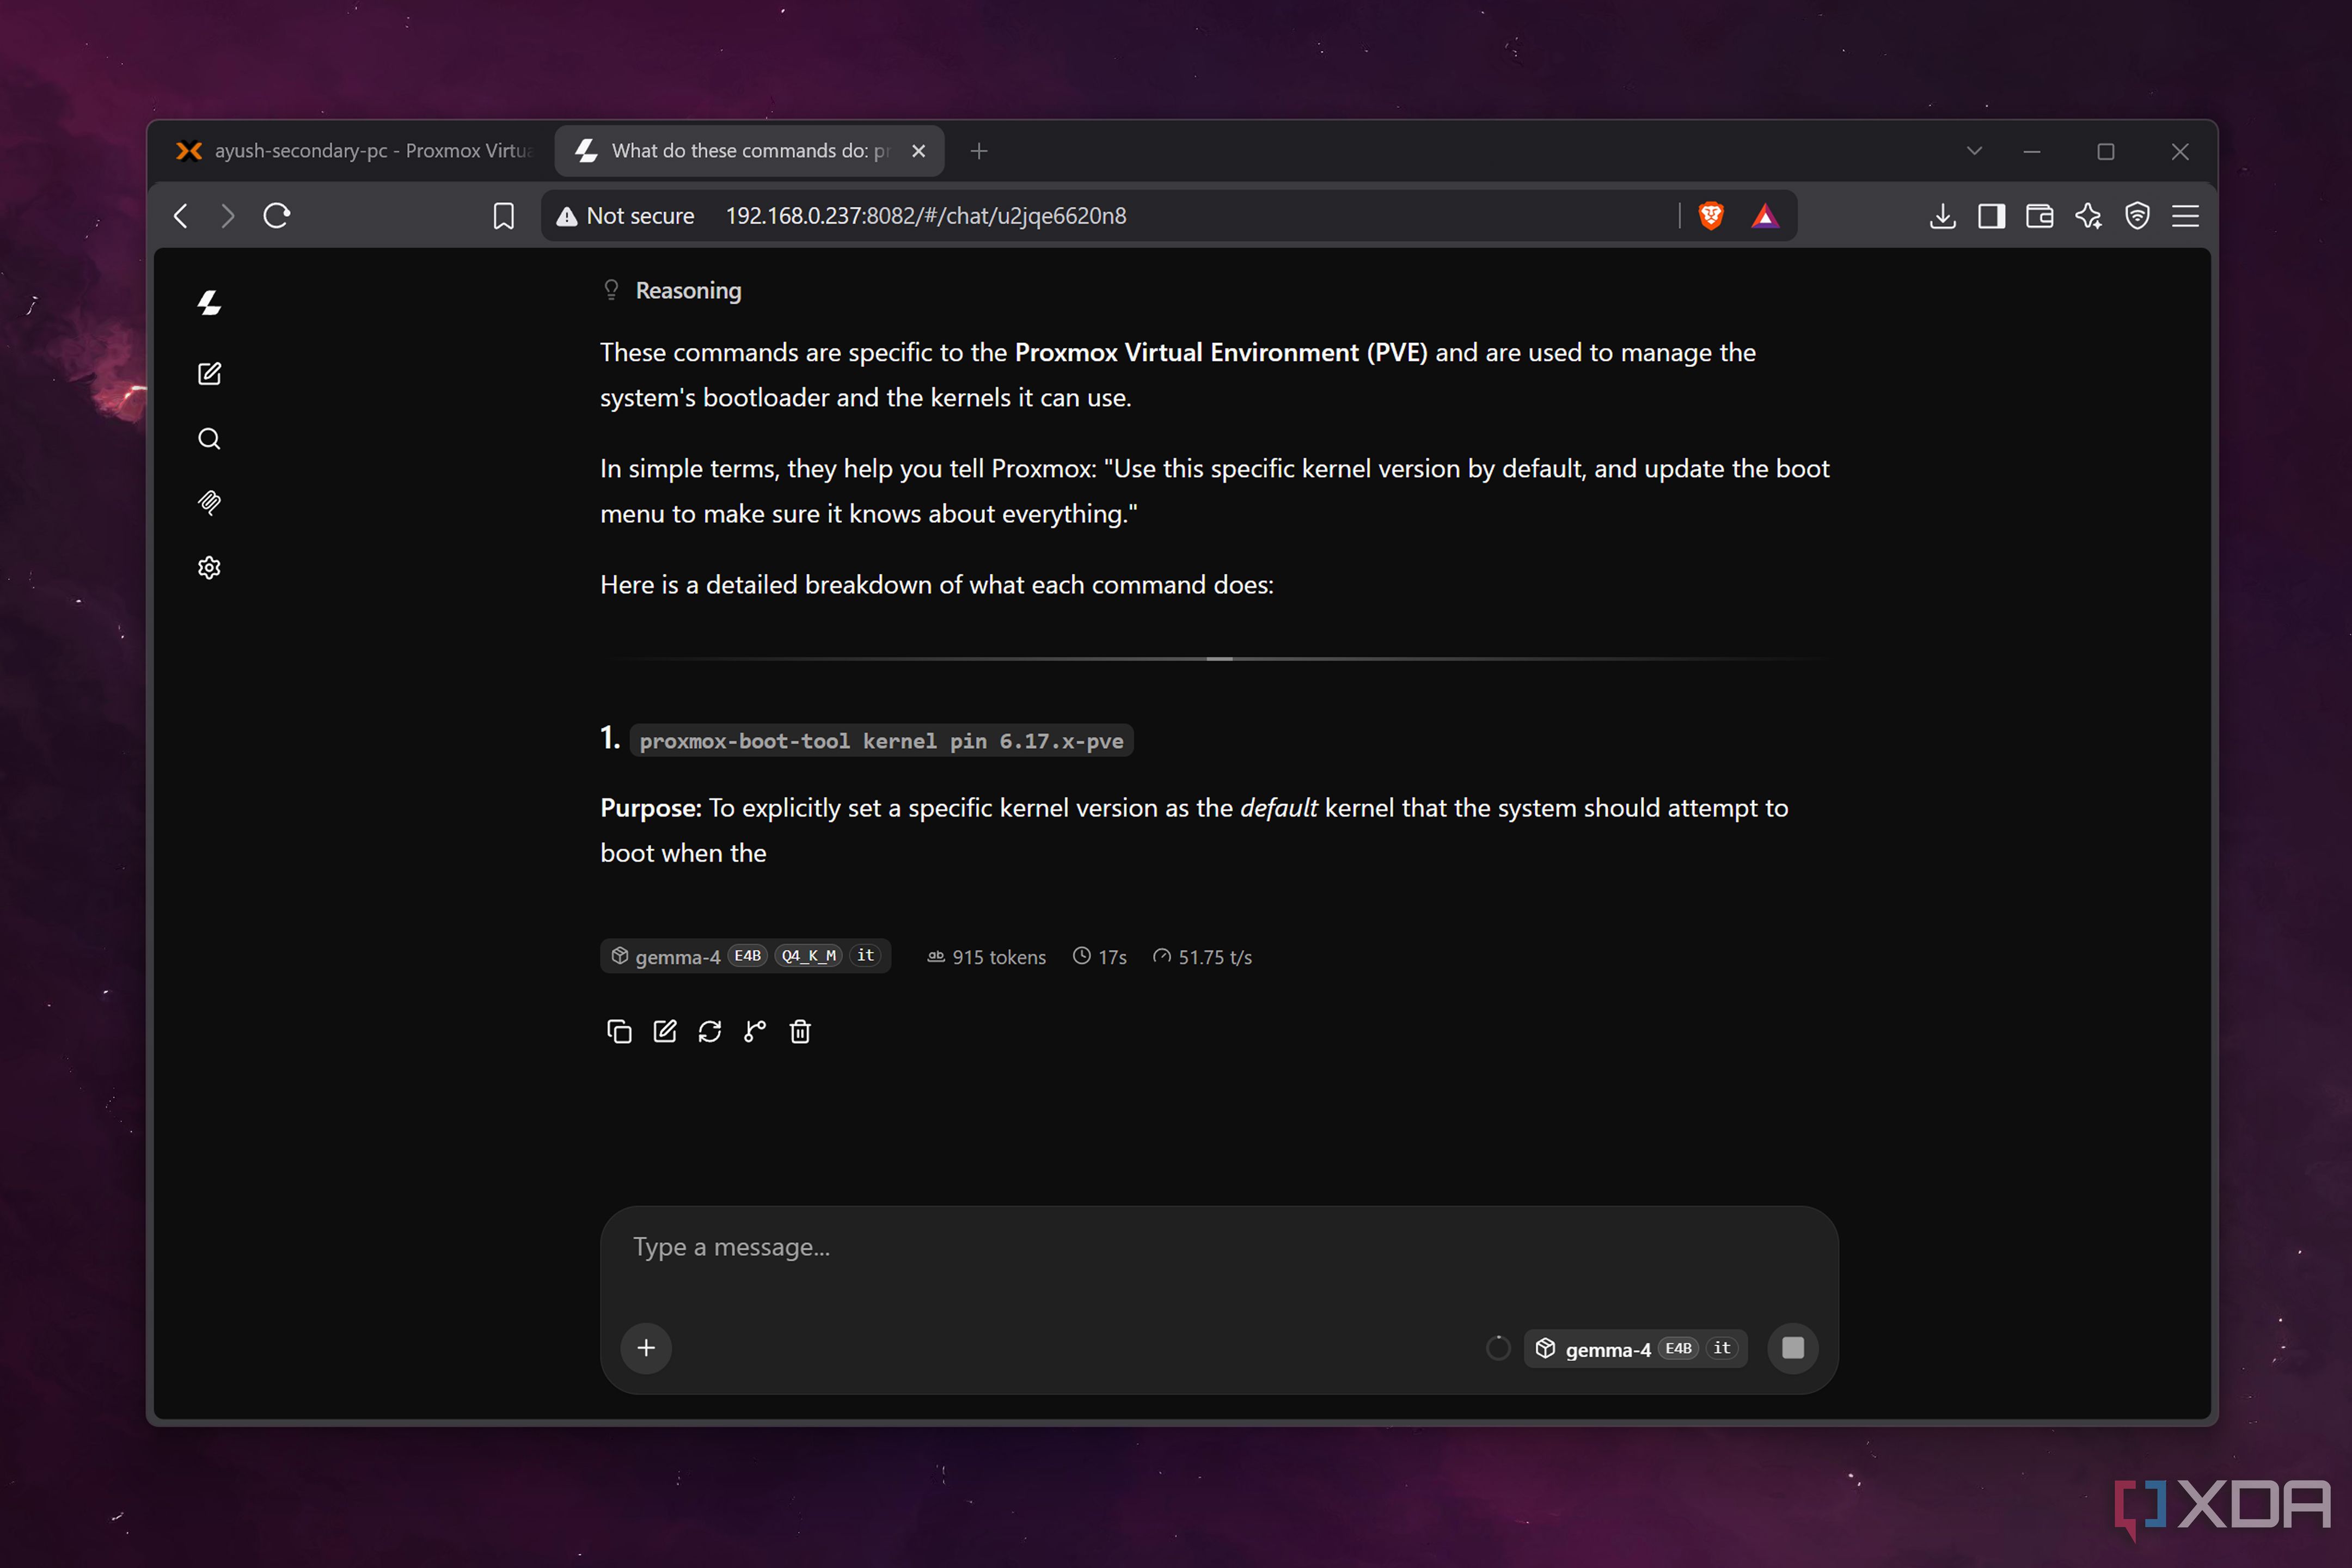This screenshot has height=1568, width=2352.
Task: Expand the tab search dropdown chevron
Action: click(x=1974, y=151)
